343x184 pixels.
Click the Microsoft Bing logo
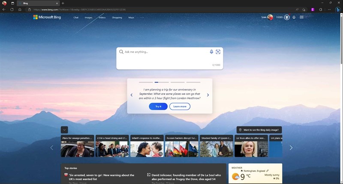click(47, 17)
